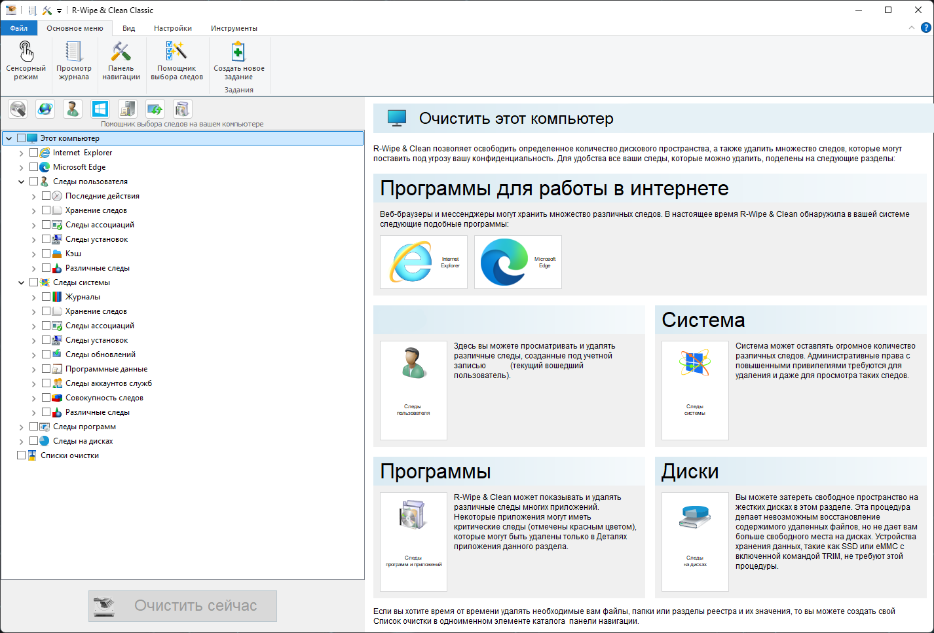The height and width of the screenshot is (633, 934).
Task: Open the Файл menu tab
Action: click(19, 28)
